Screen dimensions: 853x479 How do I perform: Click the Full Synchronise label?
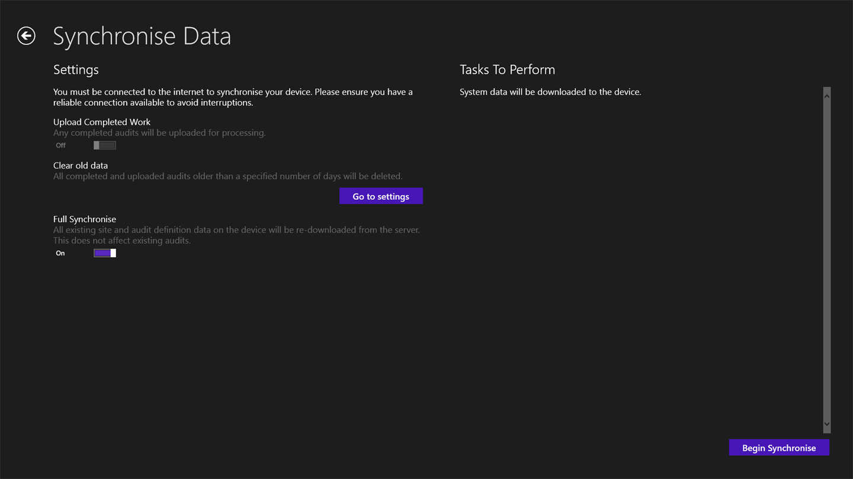pos(85,219)
